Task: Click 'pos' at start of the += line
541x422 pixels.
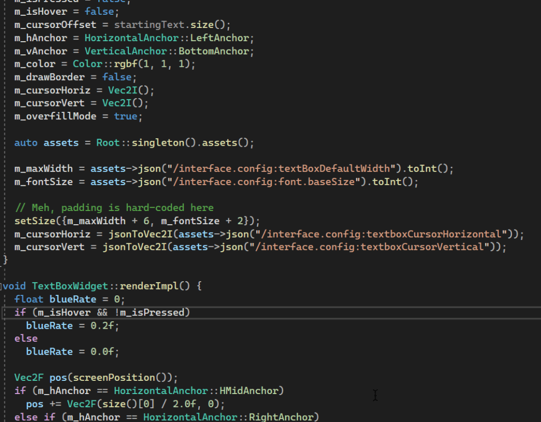Action: point(35,404)
